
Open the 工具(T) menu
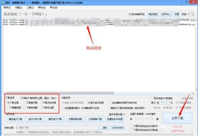click(30, 8)
